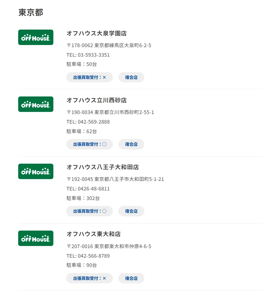Screen dimensions: 263x295
Task: Click 出張買取受付 tag under 立川西砂店
Action: pos(89,144)
